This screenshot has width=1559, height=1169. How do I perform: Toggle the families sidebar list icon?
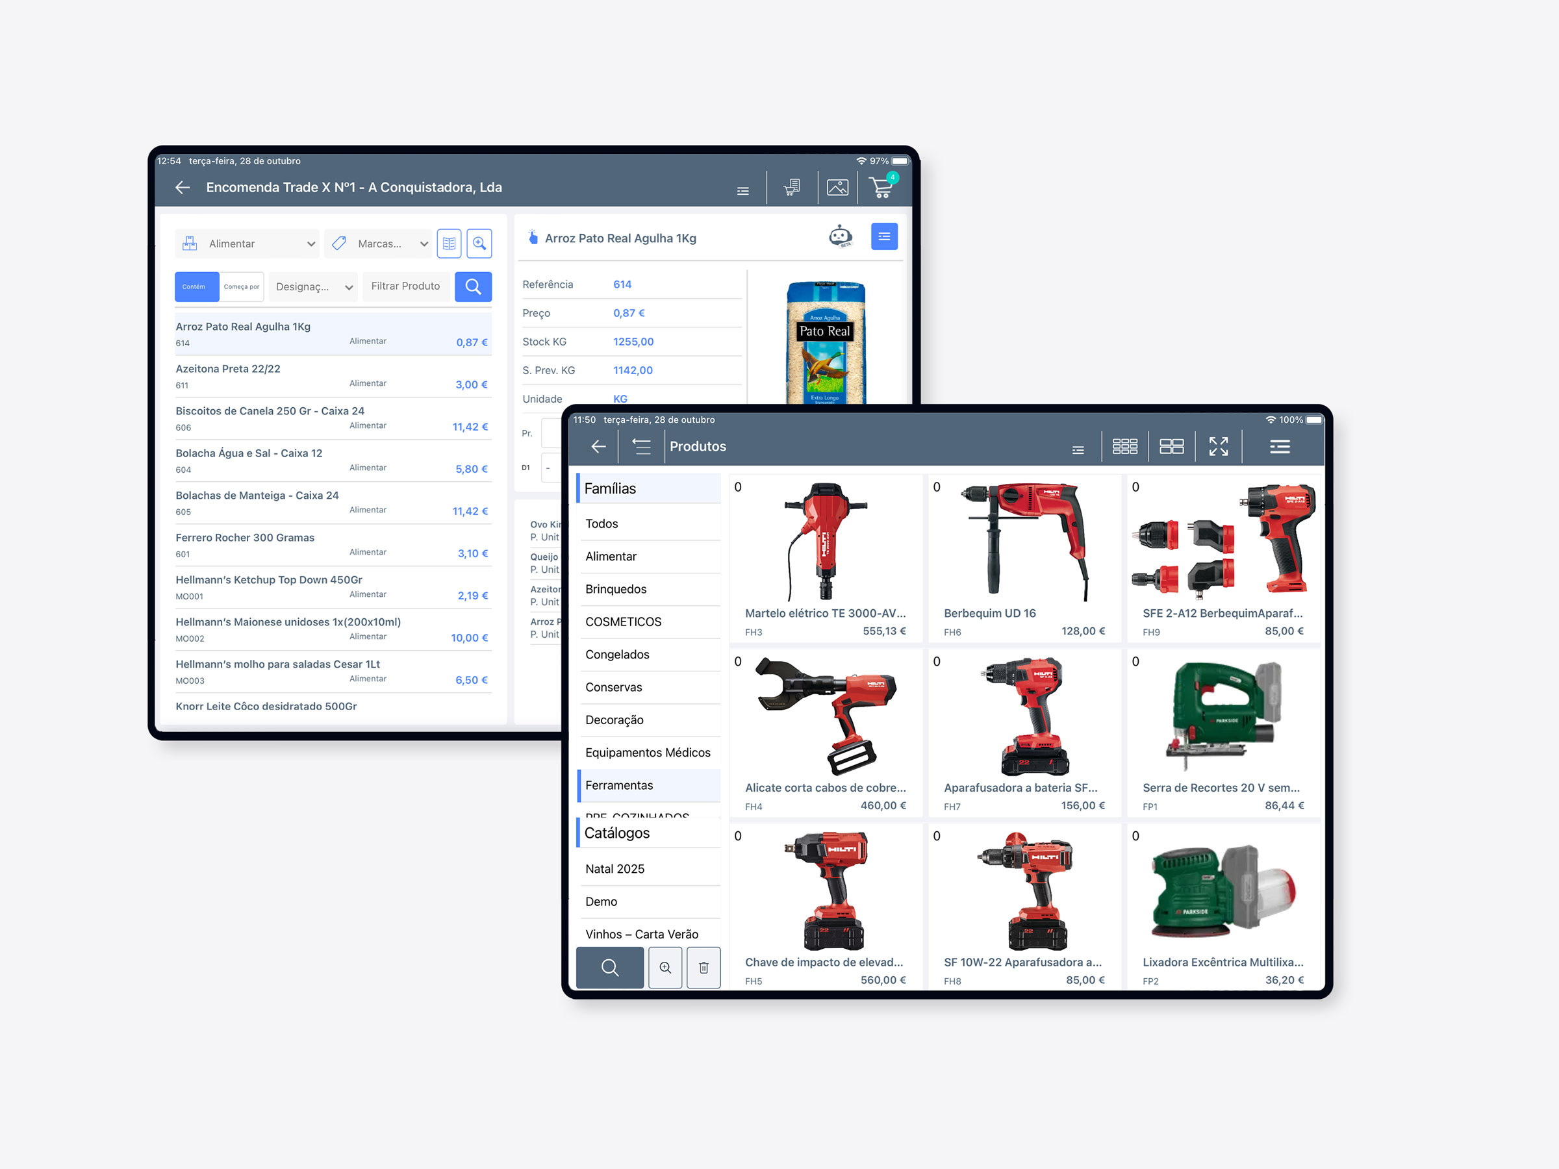click(x=641, y=446)
